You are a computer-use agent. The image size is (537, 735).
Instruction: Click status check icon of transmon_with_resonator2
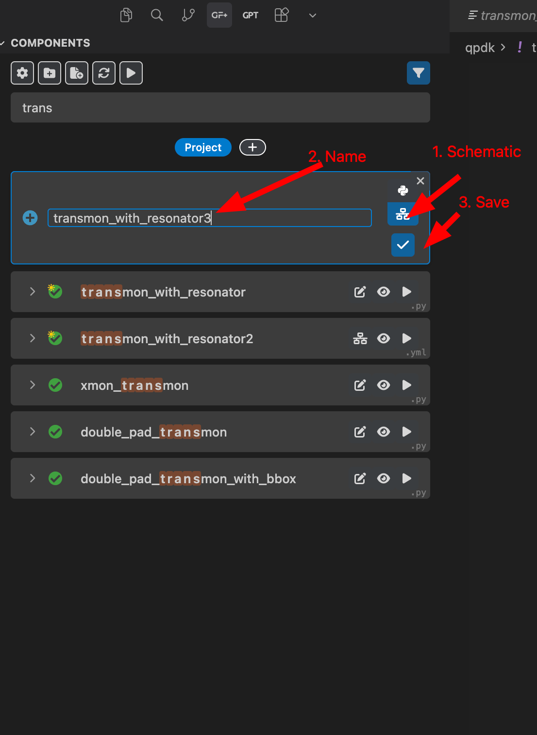click(55, 338)
